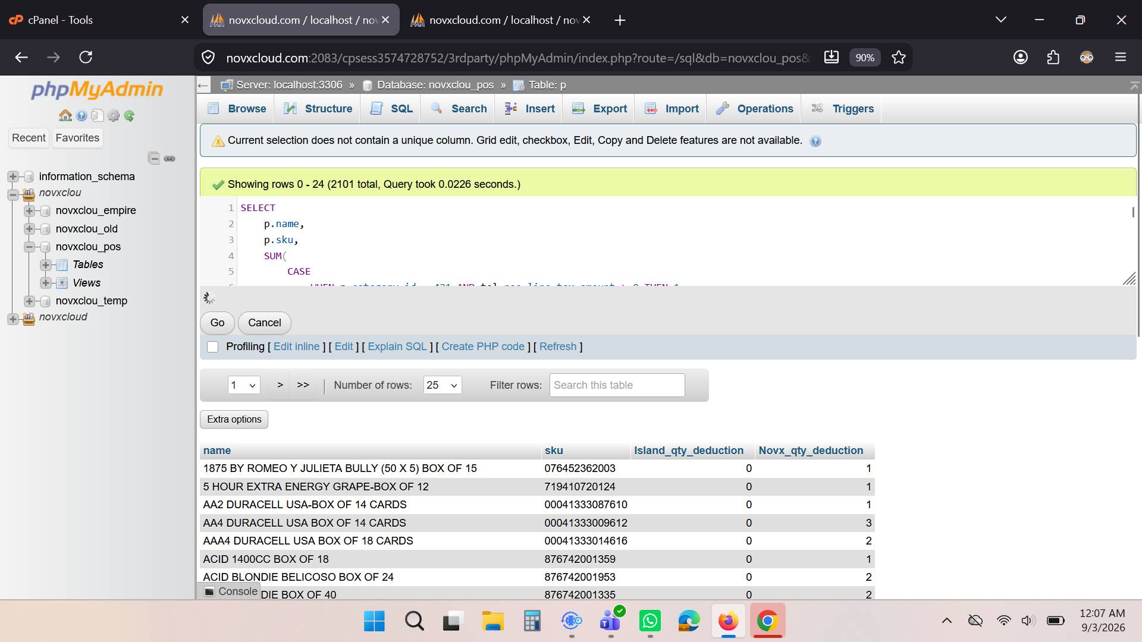This screenshot has height=642, width=1142.
Task: Open the phpMyAdmin Home icon
Action: (x=65, y=115)
